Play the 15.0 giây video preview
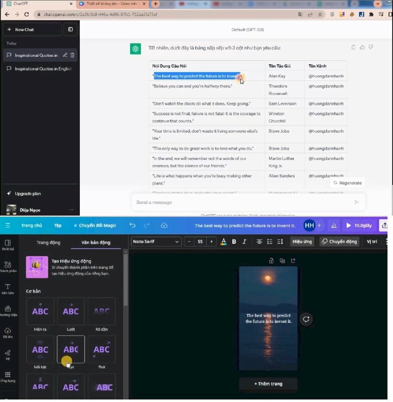 click(x=359, y=226)
